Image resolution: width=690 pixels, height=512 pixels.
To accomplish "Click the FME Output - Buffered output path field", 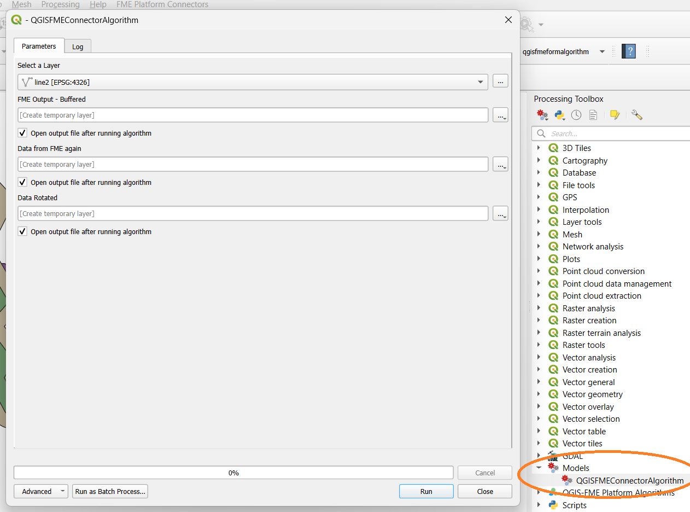I will (253, 115).
